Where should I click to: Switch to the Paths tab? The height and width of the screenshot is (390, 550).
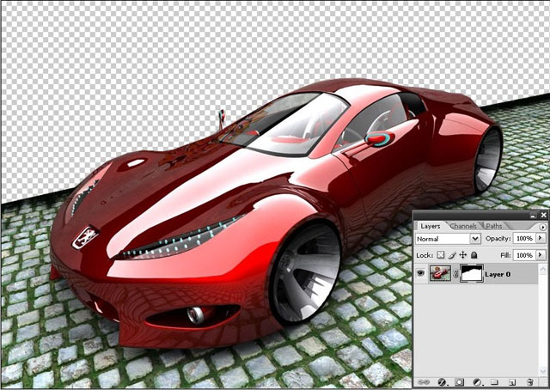click(x=494, y=226)
